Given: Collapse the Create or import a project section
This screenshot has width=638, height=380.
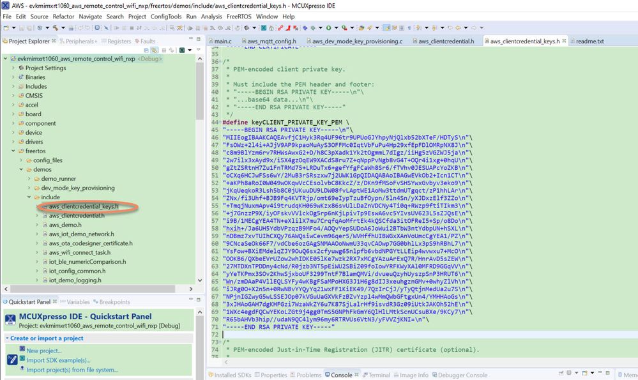Looking at the screenshot, I should [7, 338].
